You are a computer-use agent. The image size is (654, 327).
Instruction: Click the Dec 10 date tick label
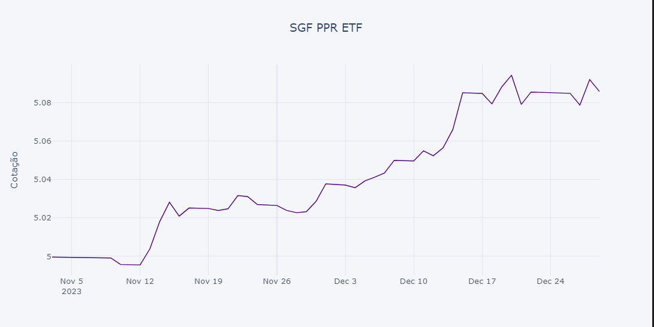coord(414,281)
